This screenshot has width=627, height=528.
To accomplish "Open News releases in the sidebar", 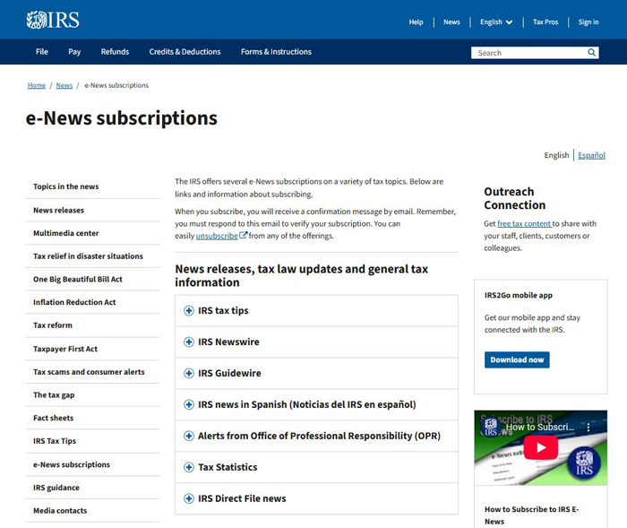I will point(59,210).
